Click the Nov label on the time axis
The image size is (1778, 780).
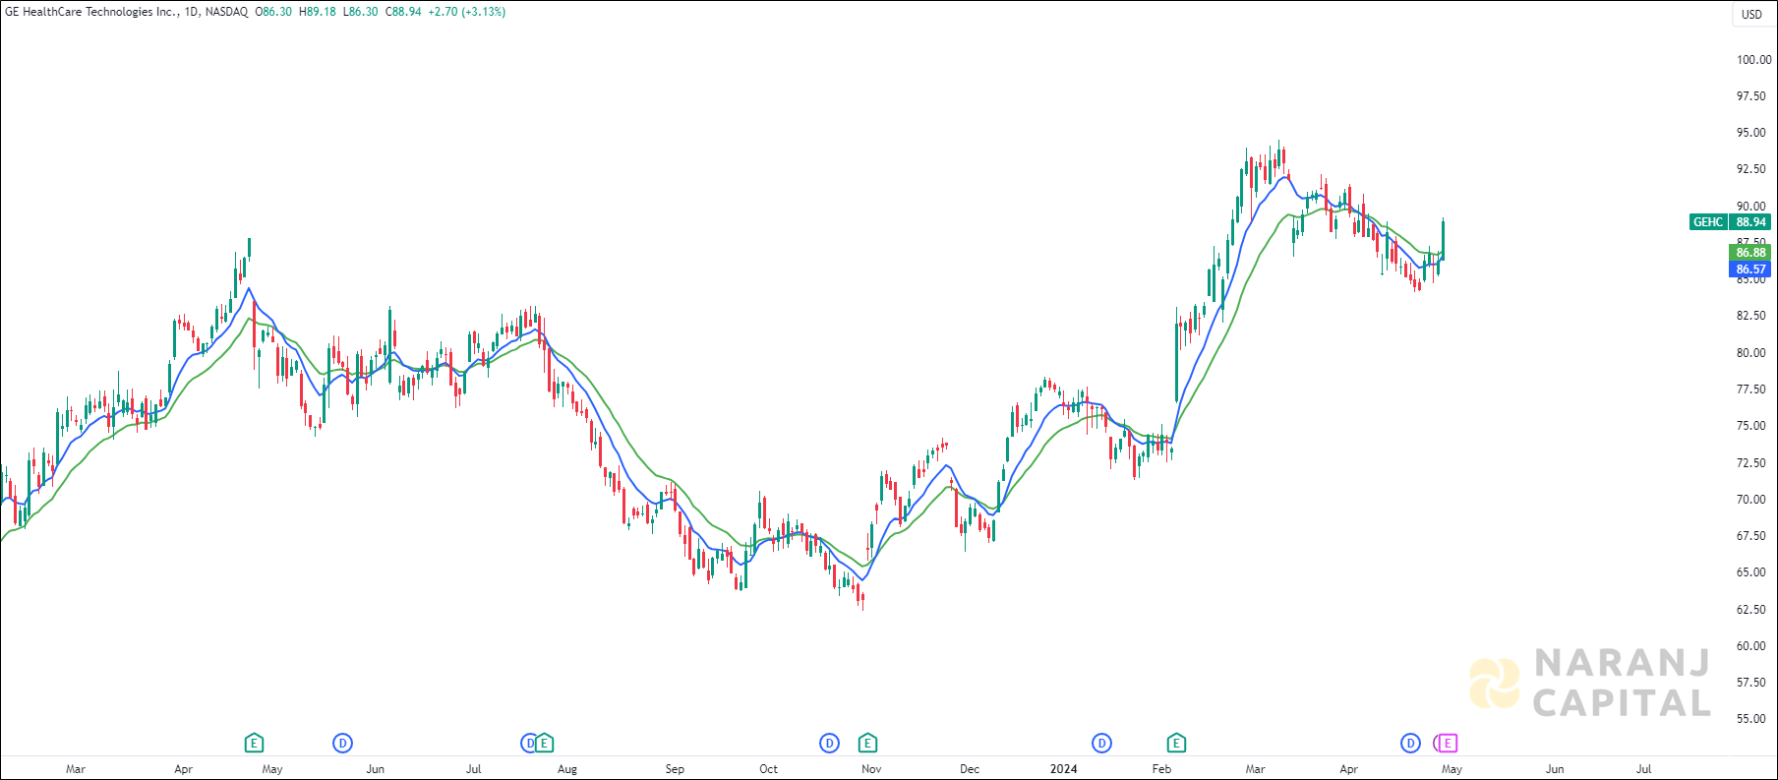point(871,769)
